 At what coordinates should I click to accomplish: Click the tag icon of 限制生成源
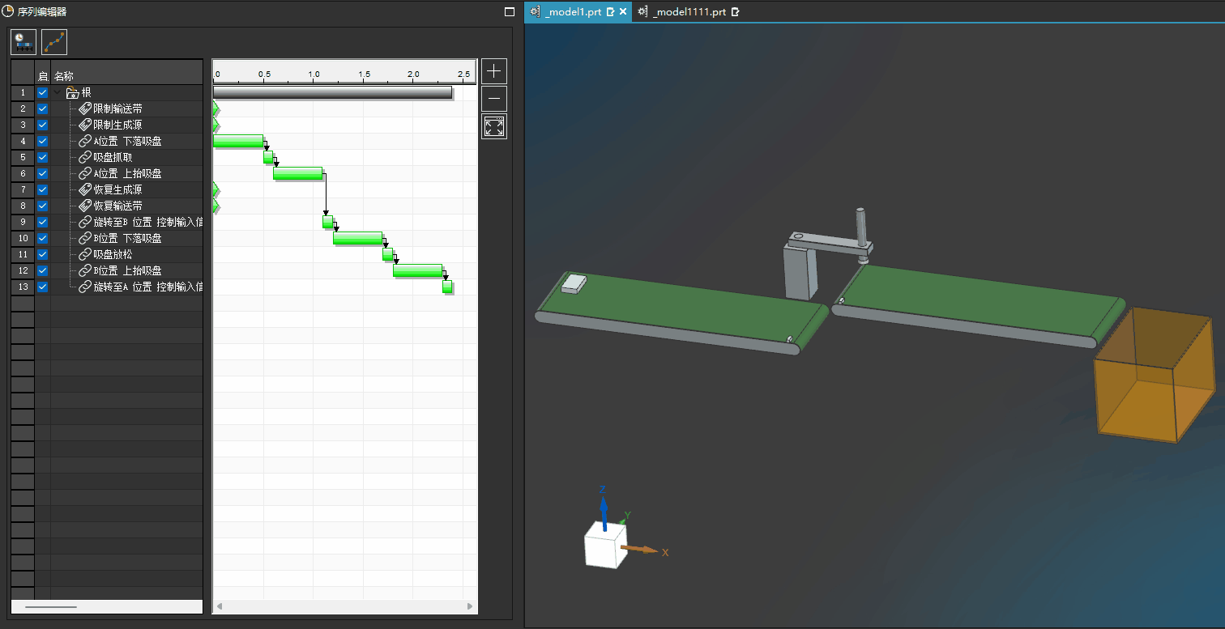tap(85, 125)
